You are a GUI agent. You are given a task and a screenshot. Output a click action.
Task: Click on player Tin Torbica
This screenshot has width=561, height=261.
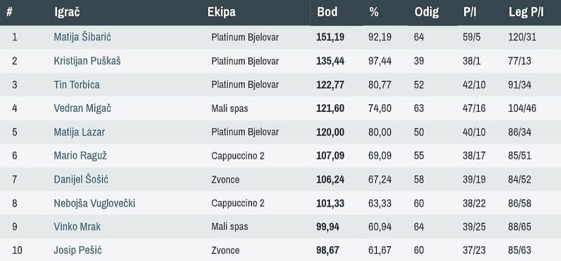tap(77, 85)
